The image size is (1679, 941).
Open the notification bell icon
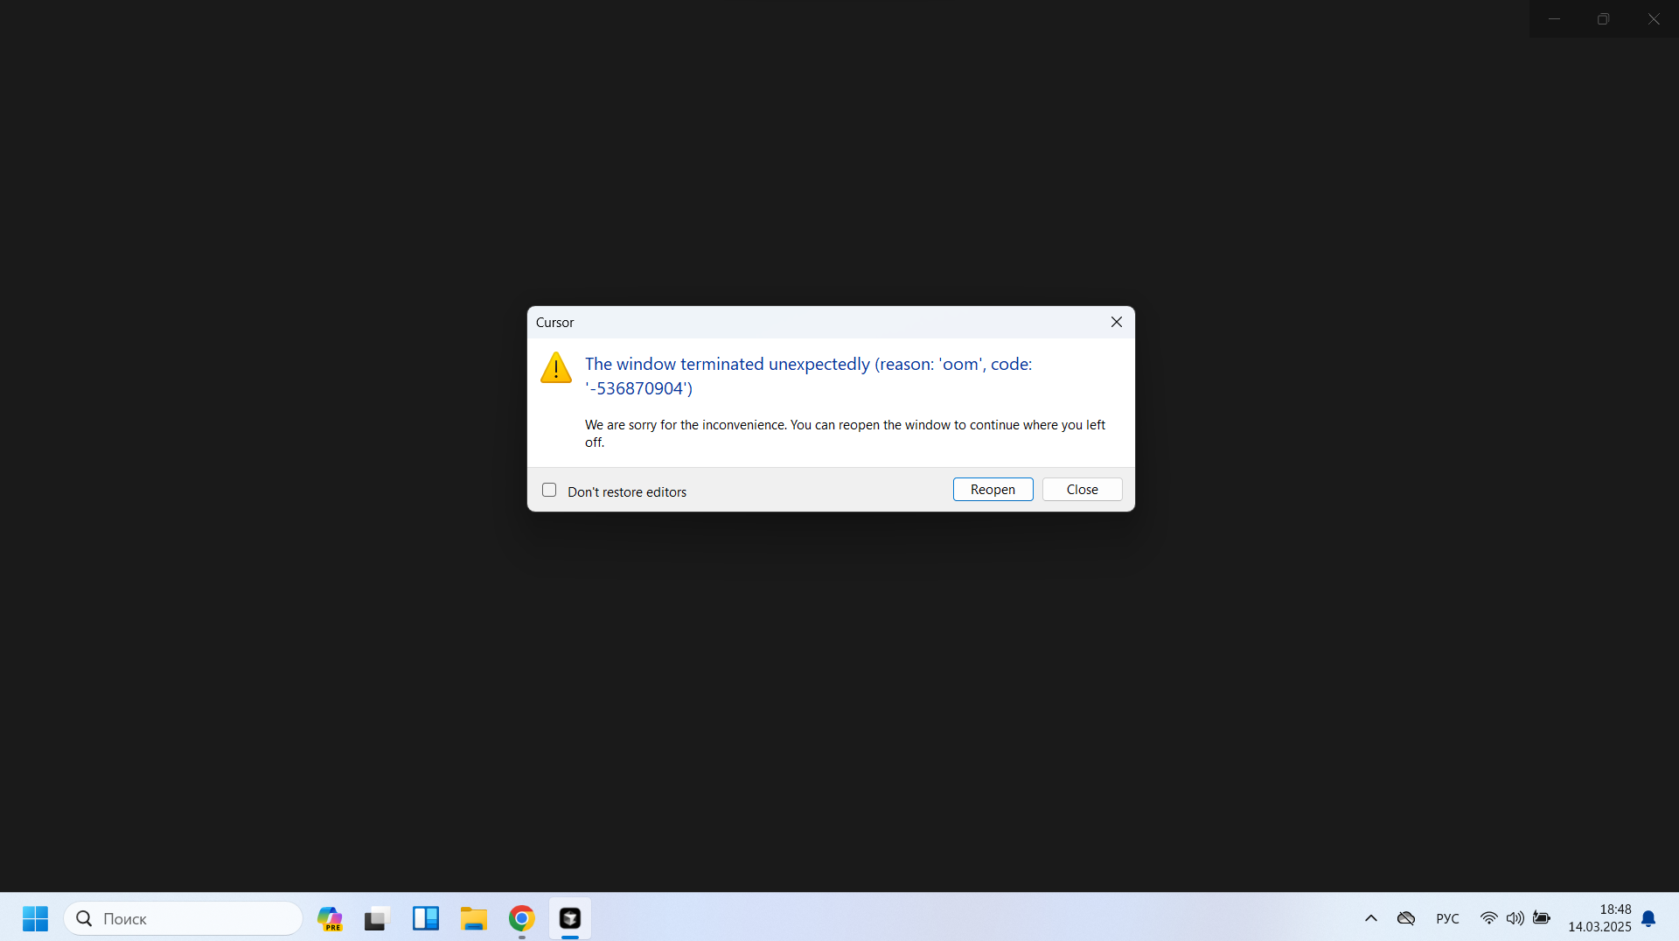pos(1648,918)
